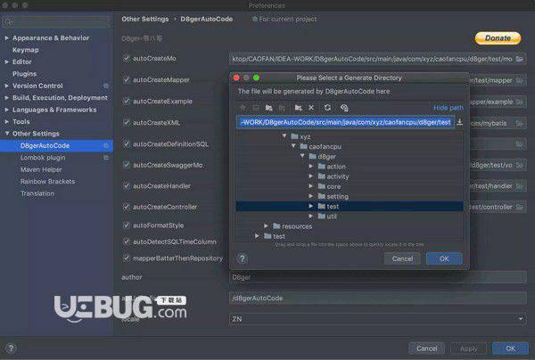Browse folder icon for autoCreateMo path
Image resolution: width=535 pixels, height=360 pixels.
(519, 59)
